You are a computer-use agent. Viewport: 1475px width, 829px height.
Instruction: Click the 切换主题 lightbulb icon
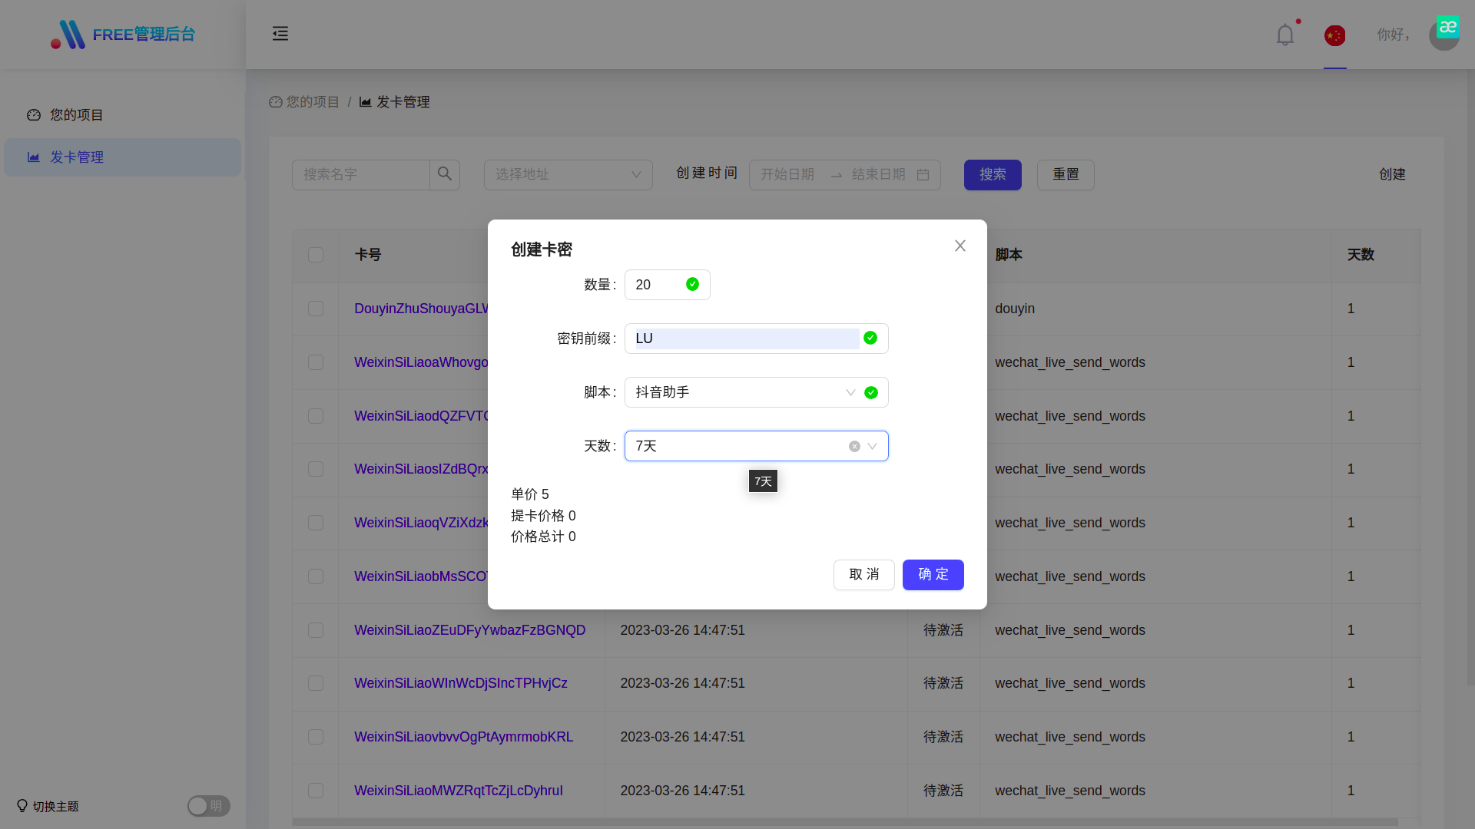click(x=22, y=806)
